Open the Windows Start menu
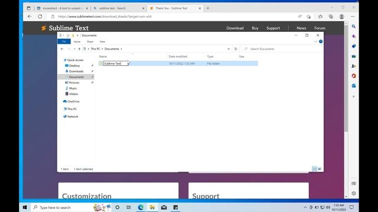Screen dimensions: 378x212 click(25, 207)
